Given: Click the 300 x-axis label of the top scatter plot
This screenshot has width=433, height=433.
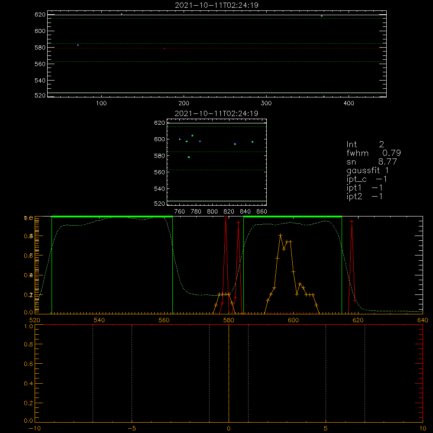Looking at the screenshot, I should click(x=266, y=103).
